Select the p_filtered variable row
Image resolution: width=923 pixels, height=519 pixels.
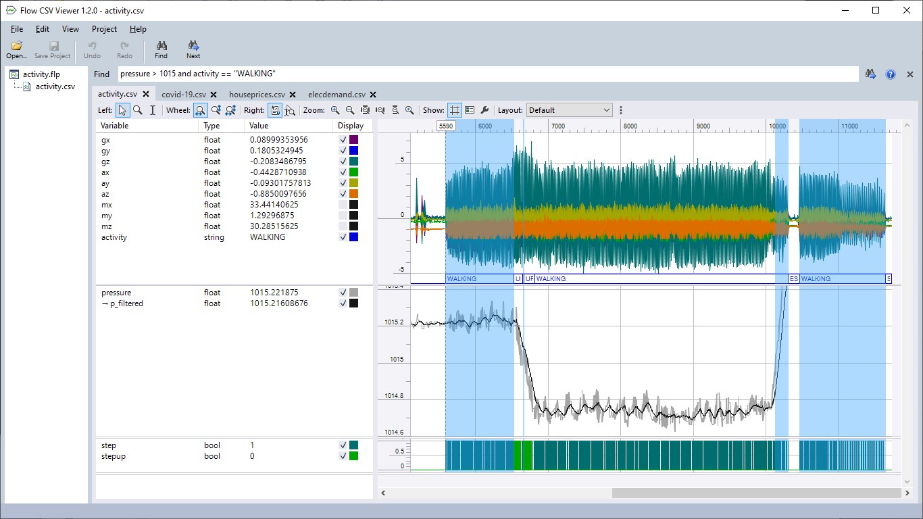(x=234, y=303)
